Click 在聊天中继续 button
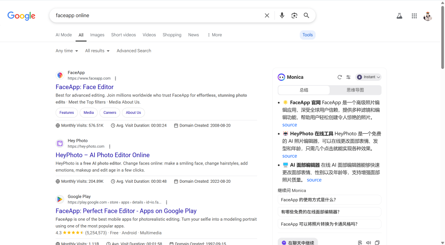This screenshot has width=445, height=245. (x=298, y=242)
